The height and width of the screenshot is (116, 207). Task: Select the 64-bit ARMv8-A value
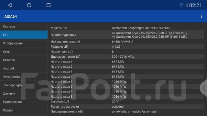(x=123, y=42)
